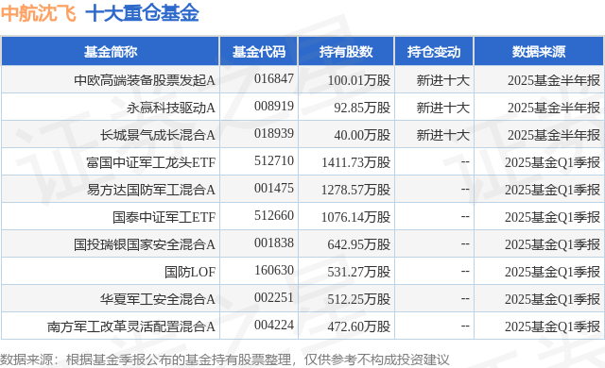Click fund code 004224
The width and height of the screenshot is (605, 368).
tap(274, 325)
